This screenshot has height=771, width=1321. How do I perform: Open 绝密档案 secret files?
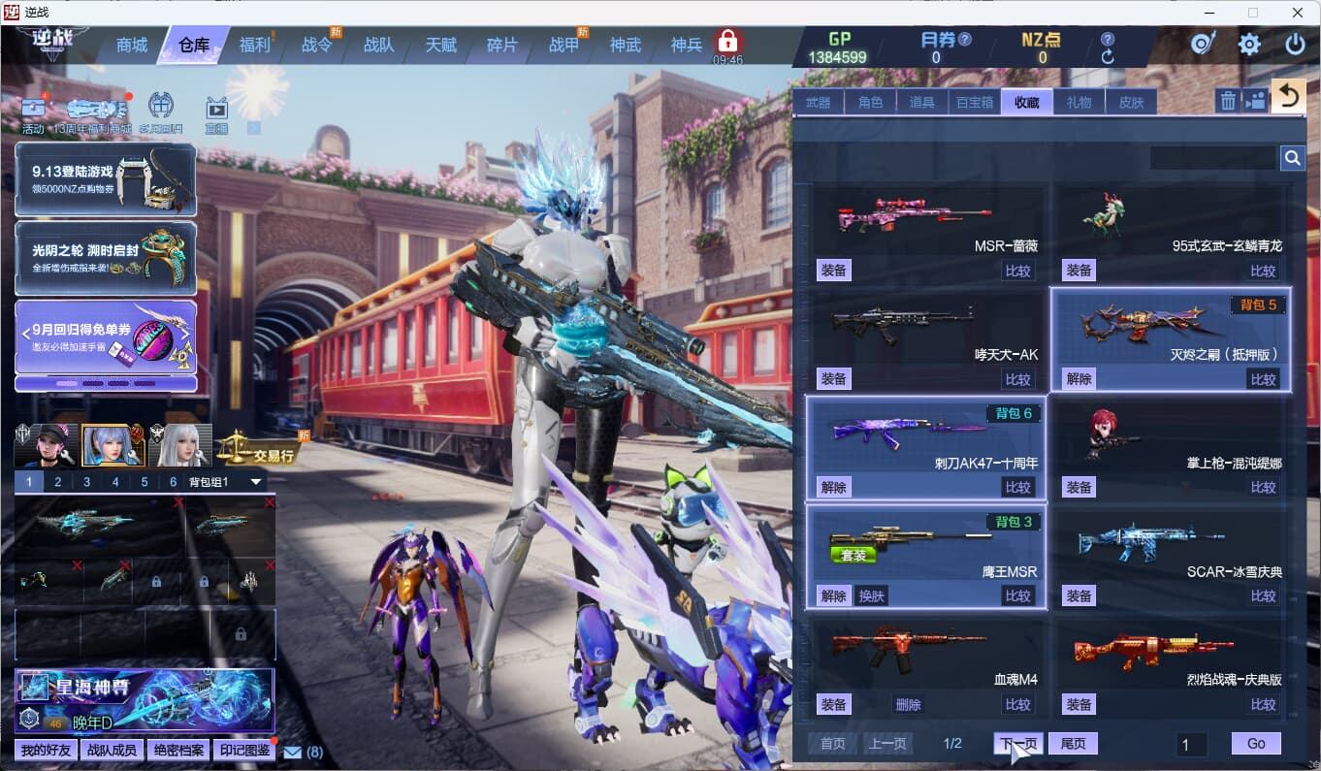coord(178,750)
